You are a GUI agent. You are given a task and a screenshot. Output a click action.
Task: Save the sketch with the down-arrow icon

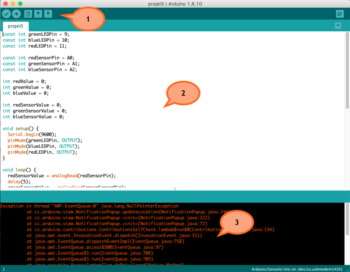(48, 14)
